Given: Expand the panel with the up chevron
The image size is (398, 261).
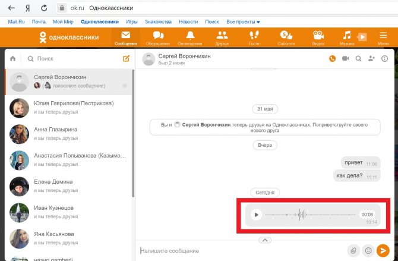Looking at the screenshot, I should (x=265, y=240).
